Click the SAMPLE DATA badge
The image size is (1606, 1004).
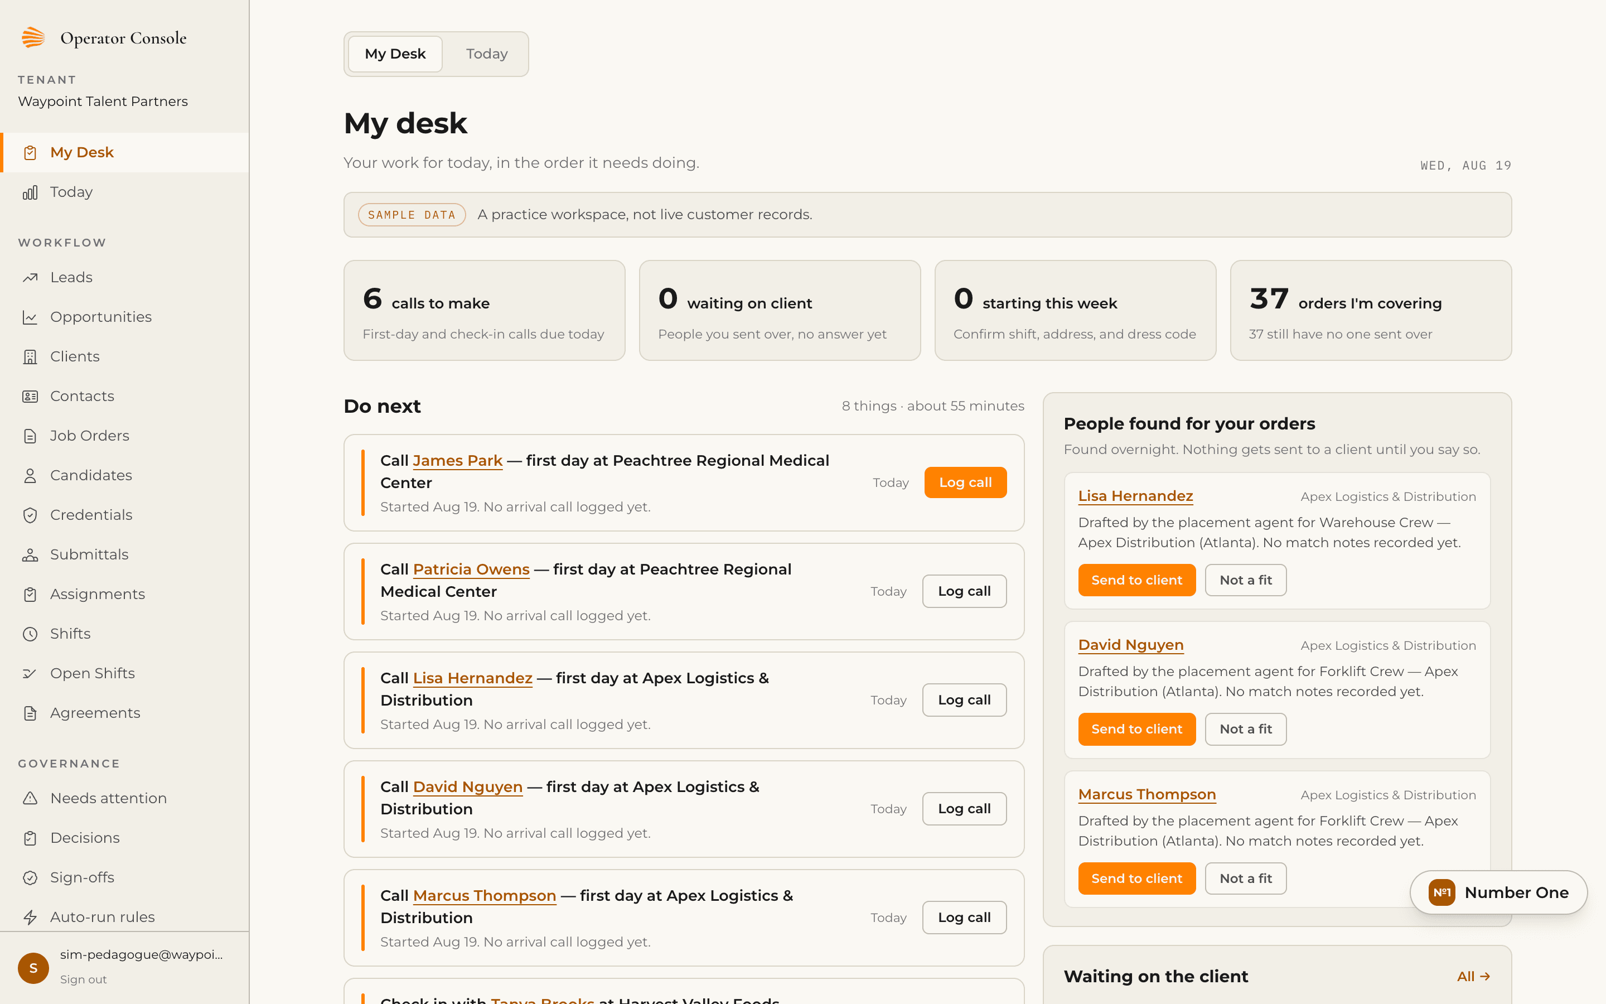pos(412,215)
